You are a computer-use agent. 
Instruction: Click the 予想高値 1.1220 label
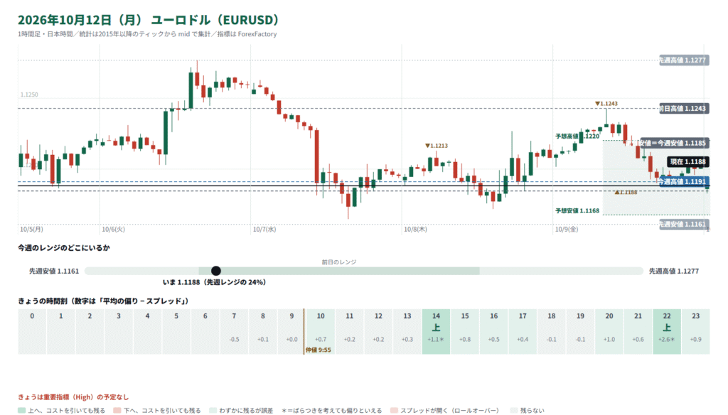click(577, 136)
